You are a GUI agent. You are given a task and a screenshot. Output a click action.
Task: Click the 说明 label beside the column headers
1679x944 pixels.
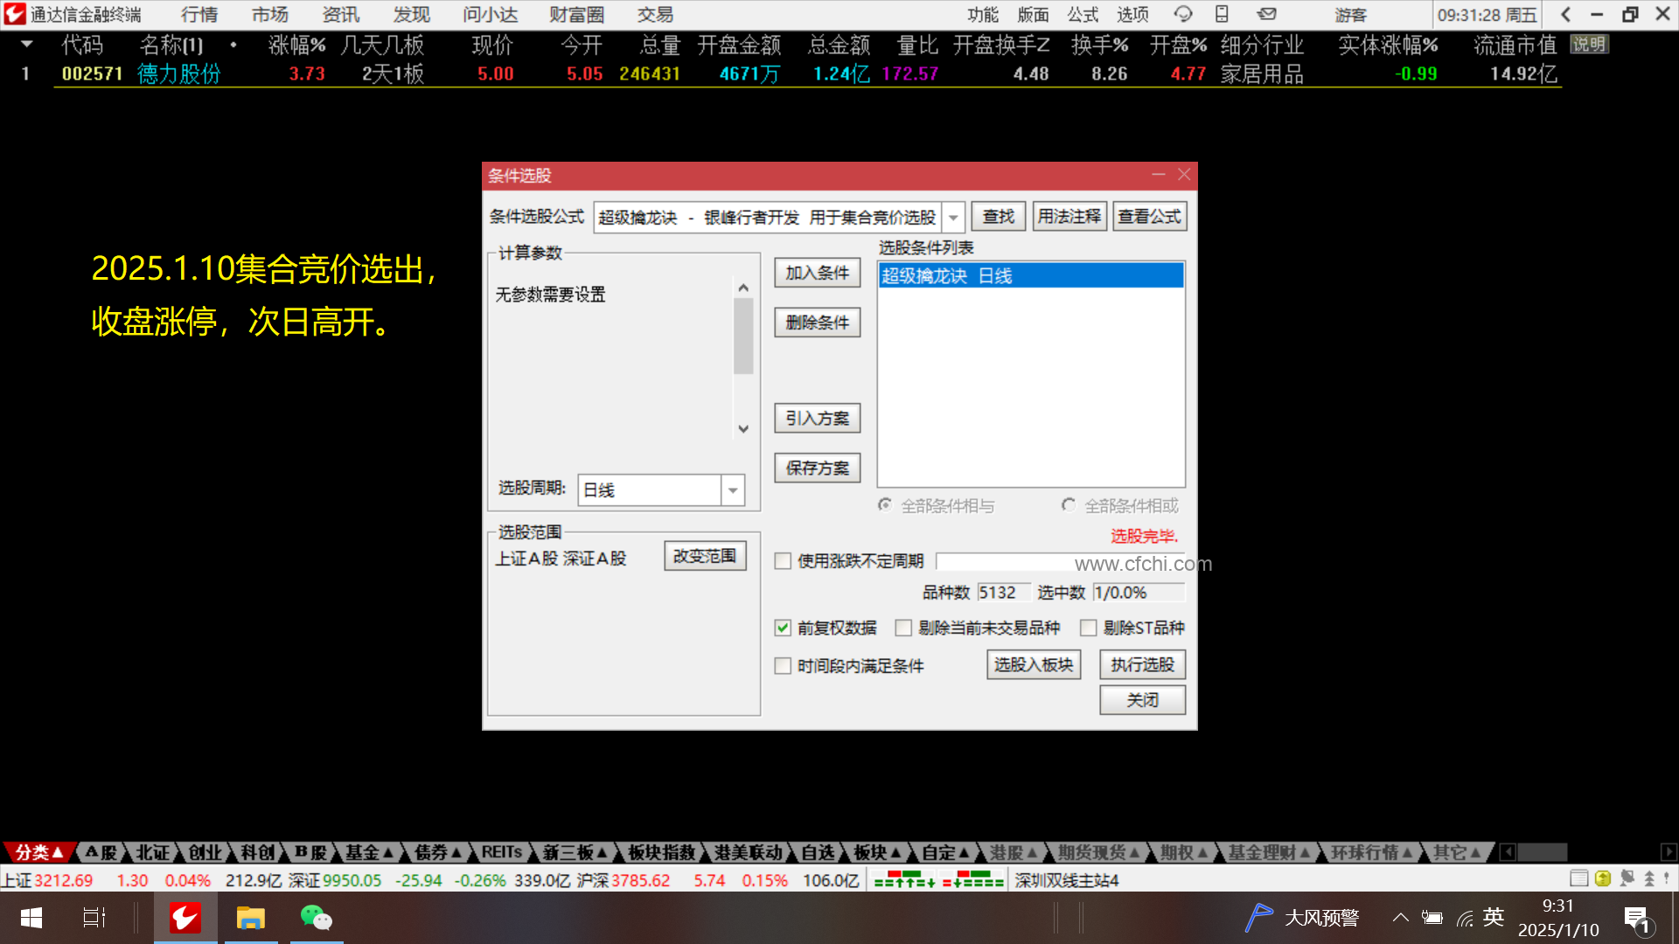[1588, 45]
